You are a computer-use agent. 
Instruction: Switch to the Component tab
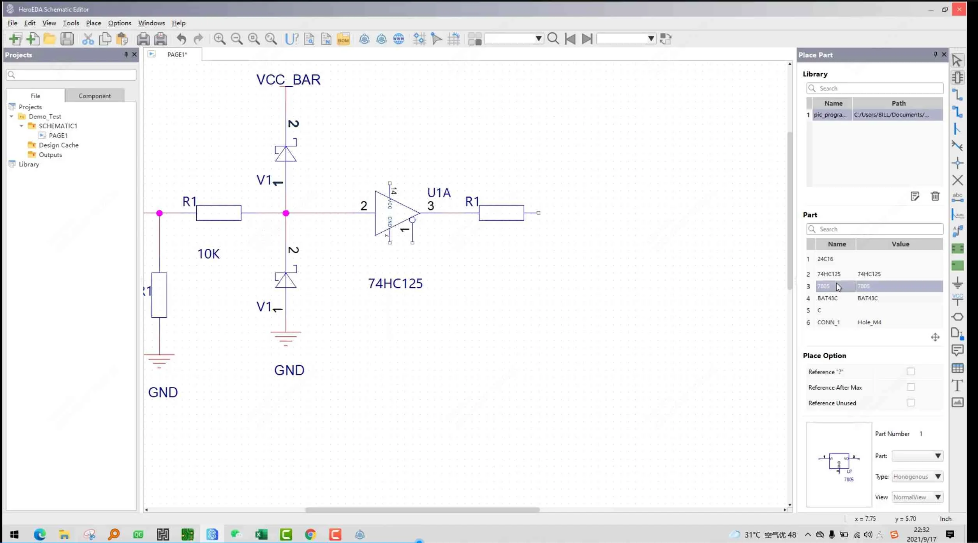point(95,96)
